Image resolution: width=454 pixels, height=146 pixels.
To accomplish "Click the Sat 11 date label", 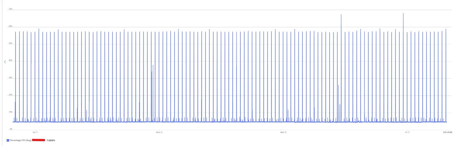I will (x=35, y=132).
